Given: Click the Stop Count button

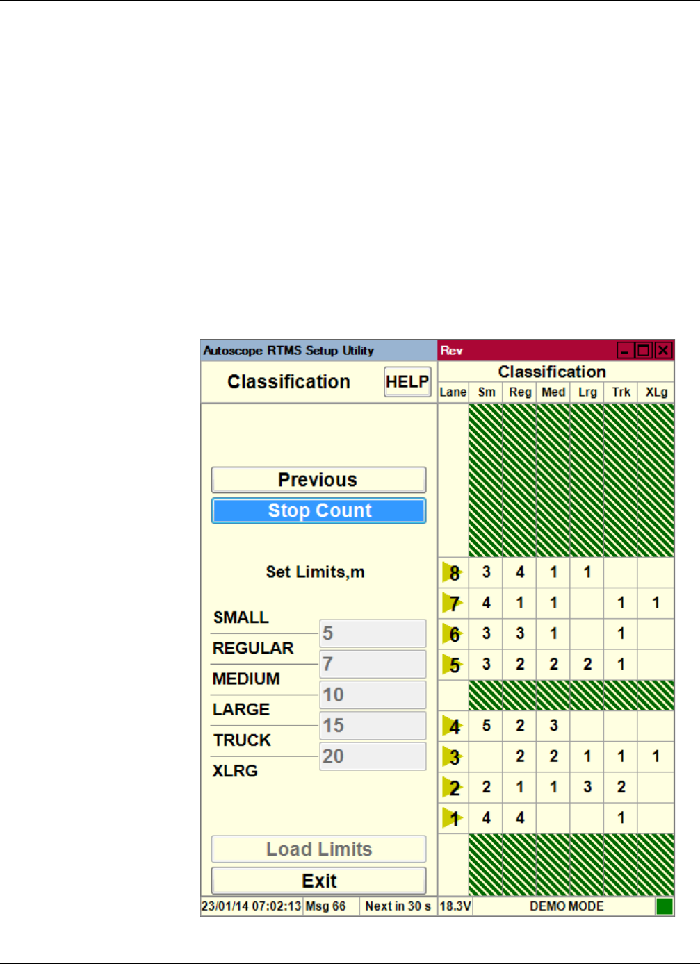Looking at the screenshot, I should (x=318, y=510).
